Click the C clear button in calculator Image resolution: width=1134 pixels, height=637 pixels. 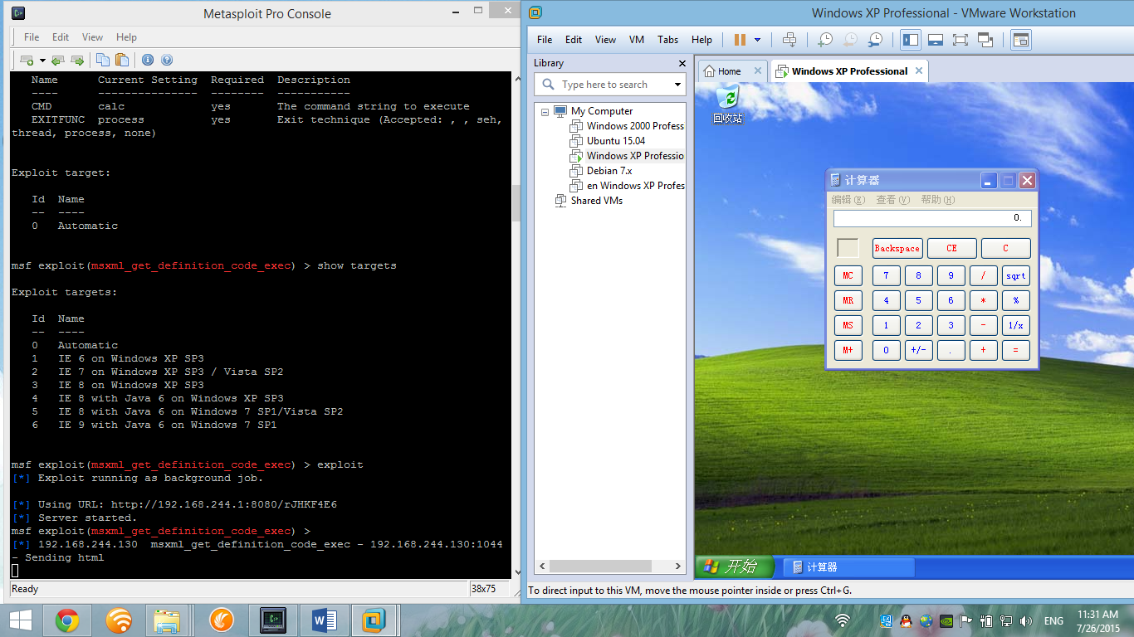(1005, 248)
